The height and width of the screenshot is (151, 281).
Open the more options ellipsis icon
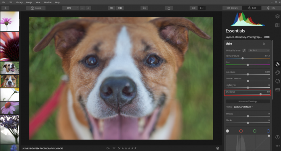click(277, 146)
